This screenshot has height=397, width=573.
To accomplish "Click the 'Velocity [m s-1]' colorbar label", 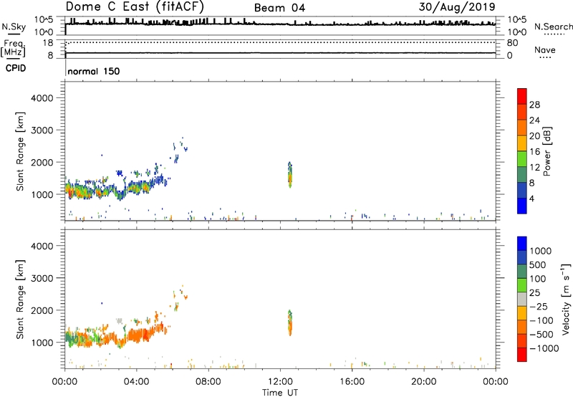I will click(566, 300).
